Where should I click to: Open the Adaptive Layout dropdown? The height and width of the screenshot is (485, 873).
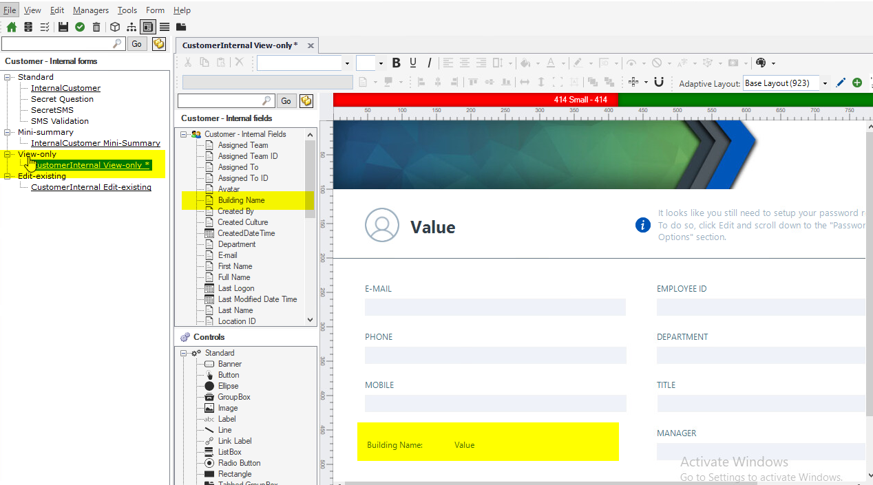[x=825, y=83]
